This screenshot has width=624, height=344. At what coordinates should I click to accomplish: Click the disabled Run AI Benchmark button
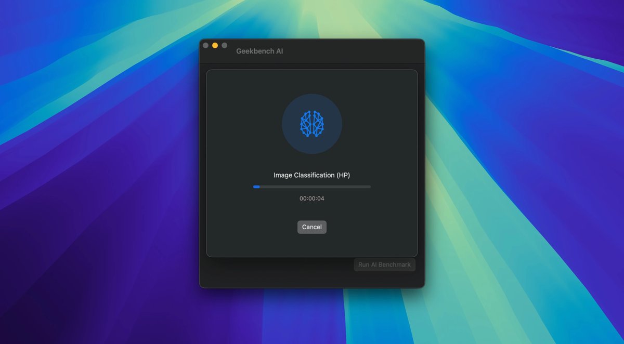385,264
